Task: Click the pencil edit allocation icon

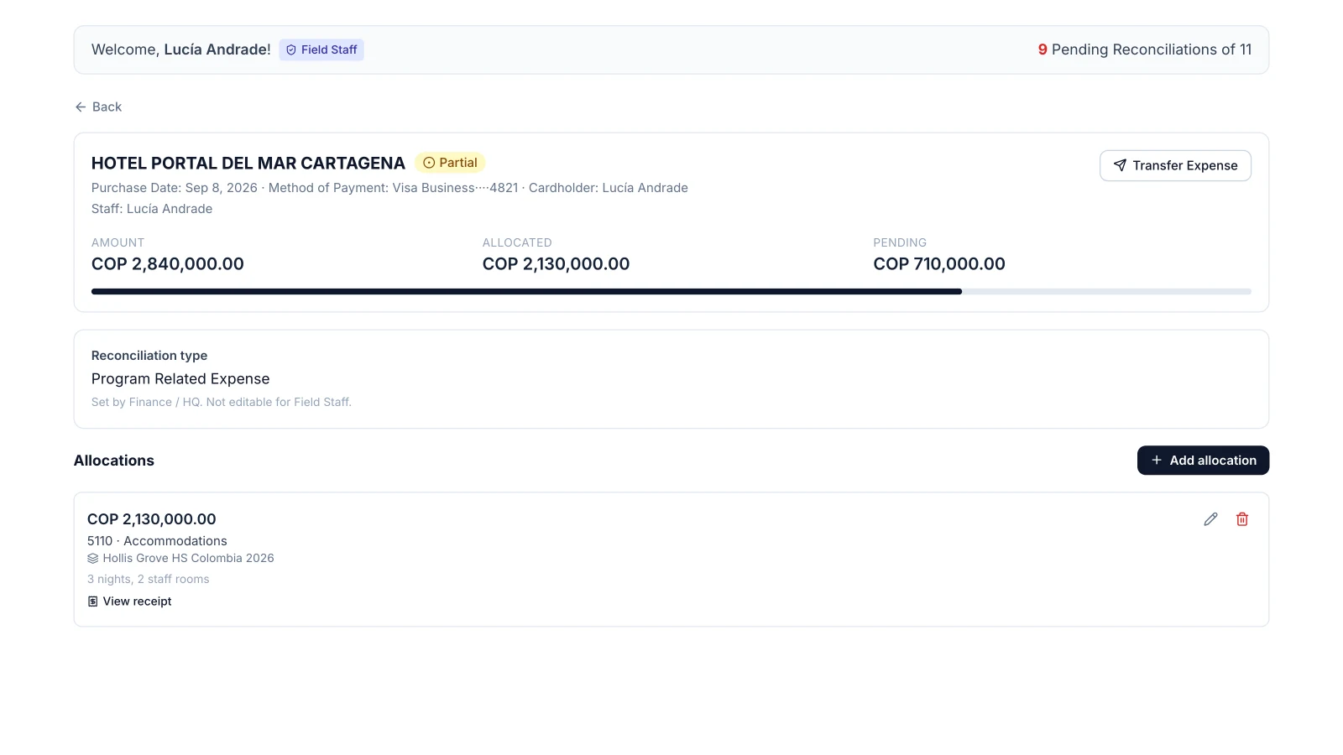Action: [x=1210, y=519]
